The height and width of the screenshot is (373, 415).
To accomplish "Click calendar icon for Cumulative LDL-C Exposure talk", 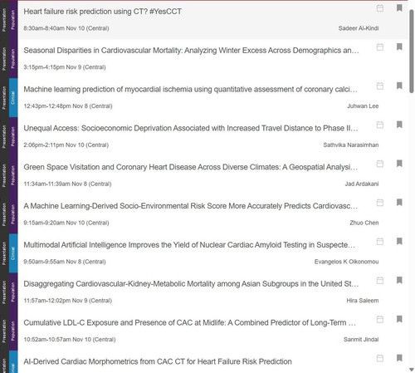I will [x=380, y=319].
